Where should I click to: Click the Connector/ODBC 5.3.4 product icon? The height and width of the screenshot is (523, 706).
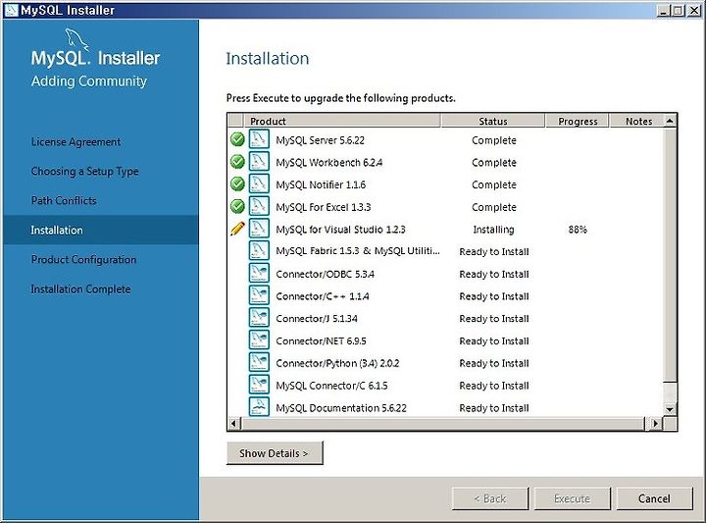259,273
